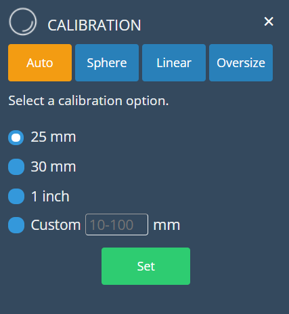Choose the 30 mm radio option

click(16, 167)
